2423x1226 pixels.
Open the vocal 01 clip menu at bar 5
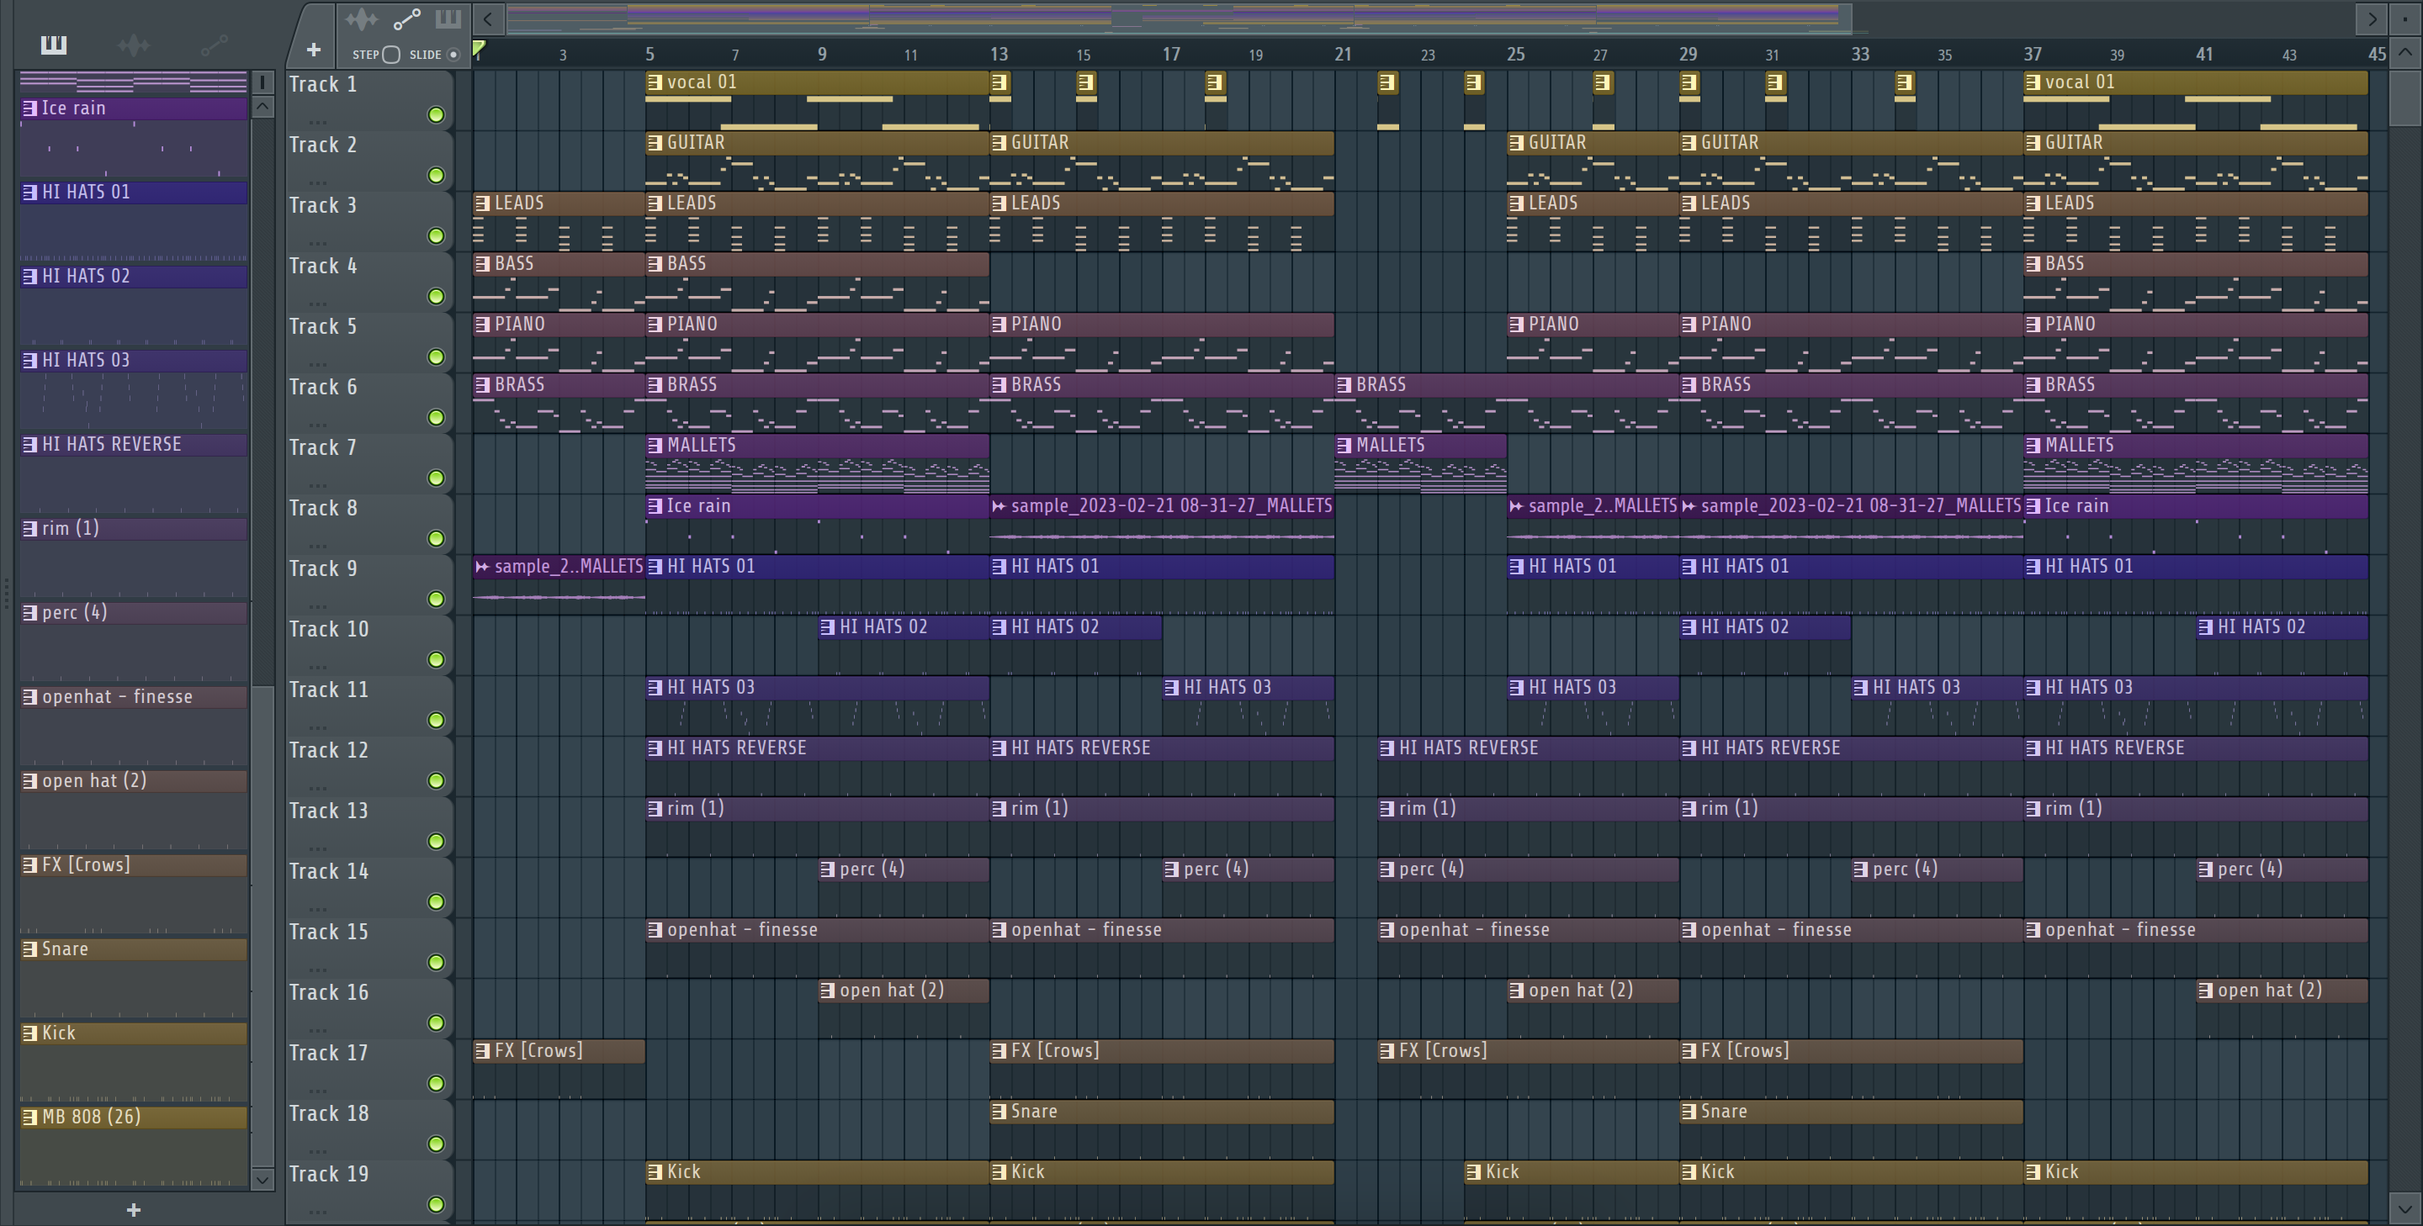point(655,82)
